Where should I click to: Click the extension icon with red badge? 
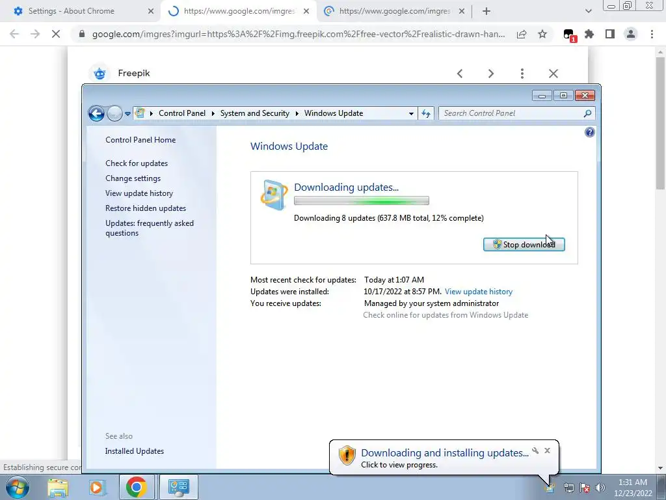(569, 35)
